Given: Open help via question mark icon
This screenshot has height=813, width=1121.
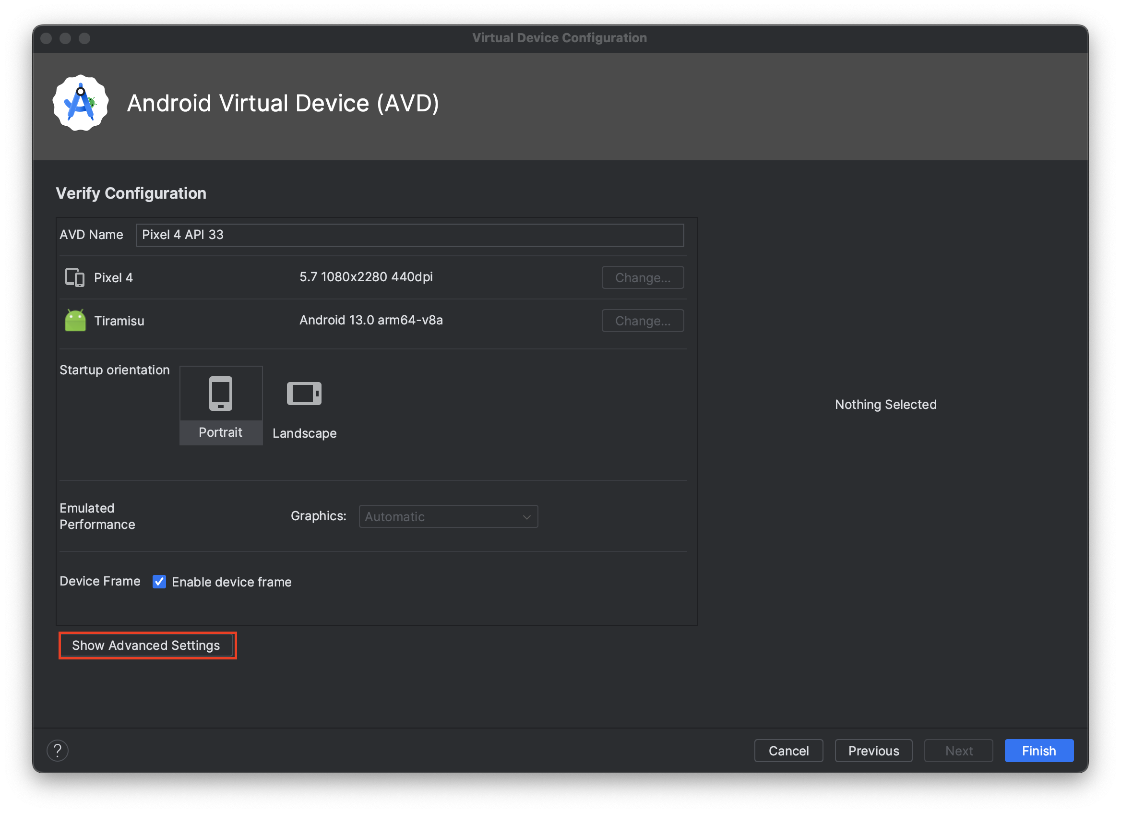Looking at the screenshot, I should click(x=57, y=750).
